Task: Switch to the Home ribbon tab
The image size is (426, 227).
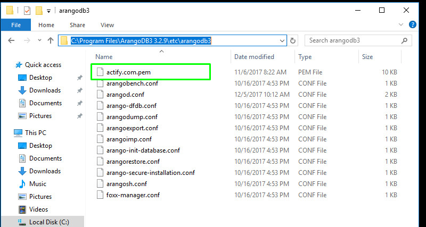Action: pyautogui.click(x=46, y=25)
